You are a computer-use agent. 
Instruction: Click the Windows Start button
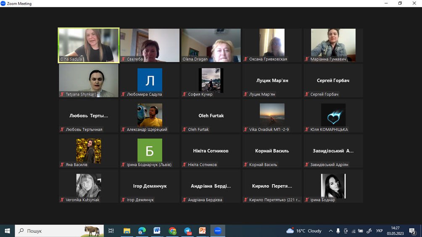click(7, 231)
